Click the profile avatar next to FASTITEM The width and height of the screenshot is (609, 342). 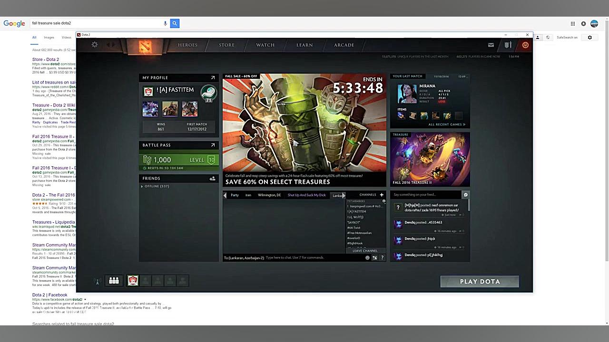click(148, 91)
